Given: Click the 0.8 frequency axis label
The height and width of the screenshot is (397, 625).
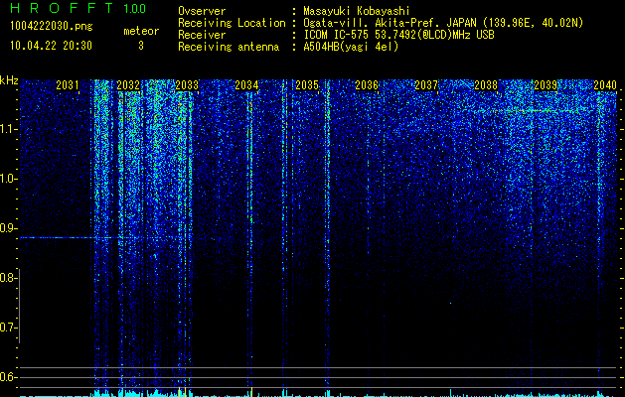Looking at the screenshot, I should pos(7,278).
